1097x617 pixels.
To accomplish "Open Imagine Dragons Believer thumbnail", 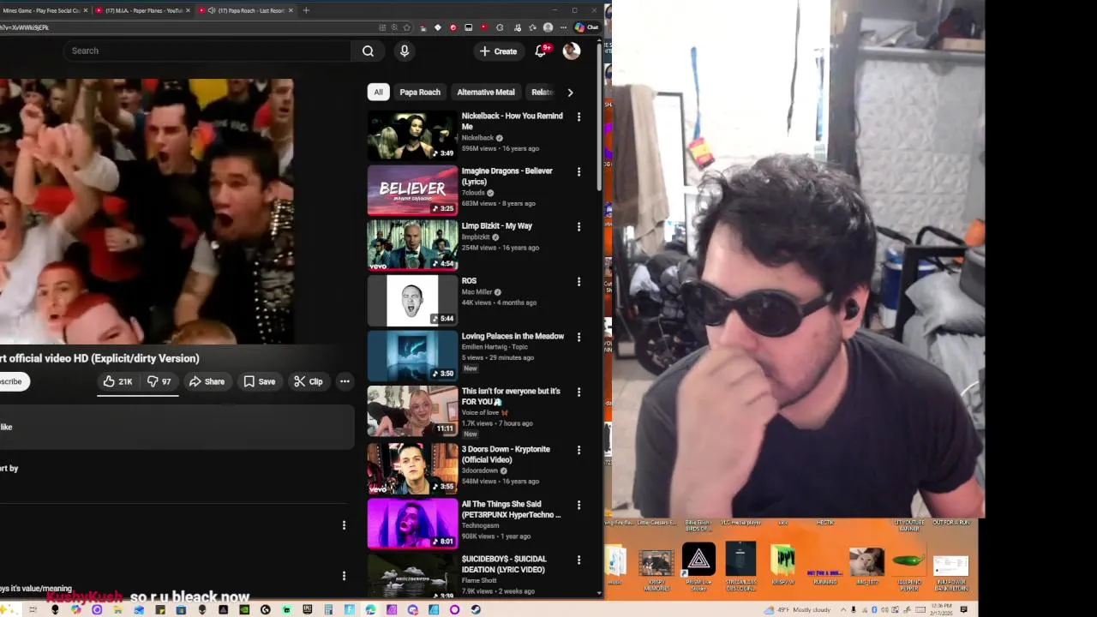I will tap(412, 190).
